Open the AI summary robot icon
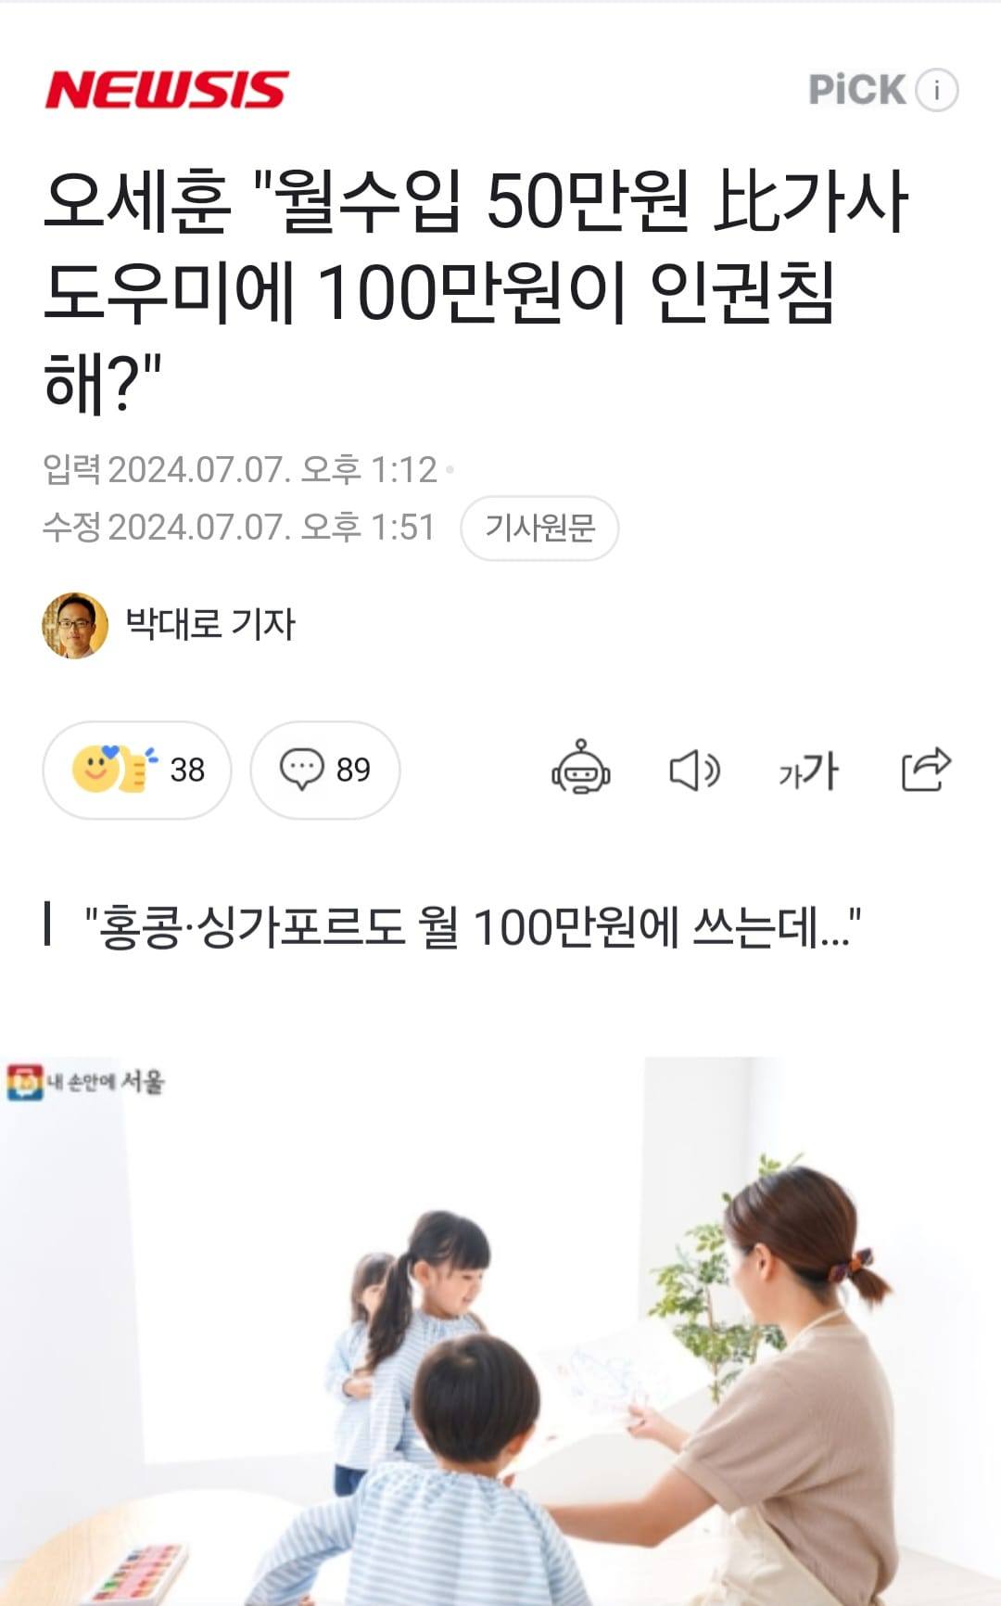1001x1606 pixels. 581,768
